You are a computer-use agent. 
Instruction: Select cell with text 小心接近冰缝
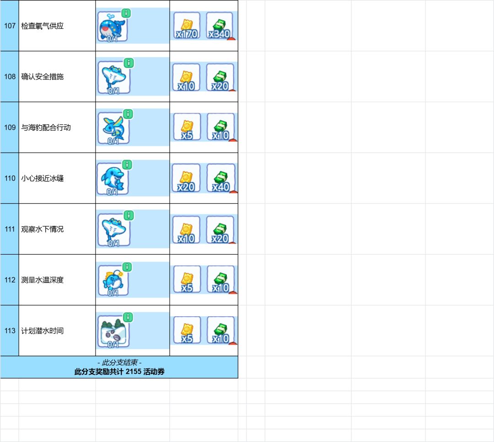[x=57, y=178]
